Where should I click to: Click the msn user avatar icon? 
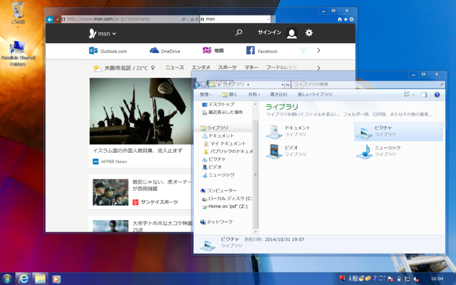pyautogui.click(x=291, y=33)
